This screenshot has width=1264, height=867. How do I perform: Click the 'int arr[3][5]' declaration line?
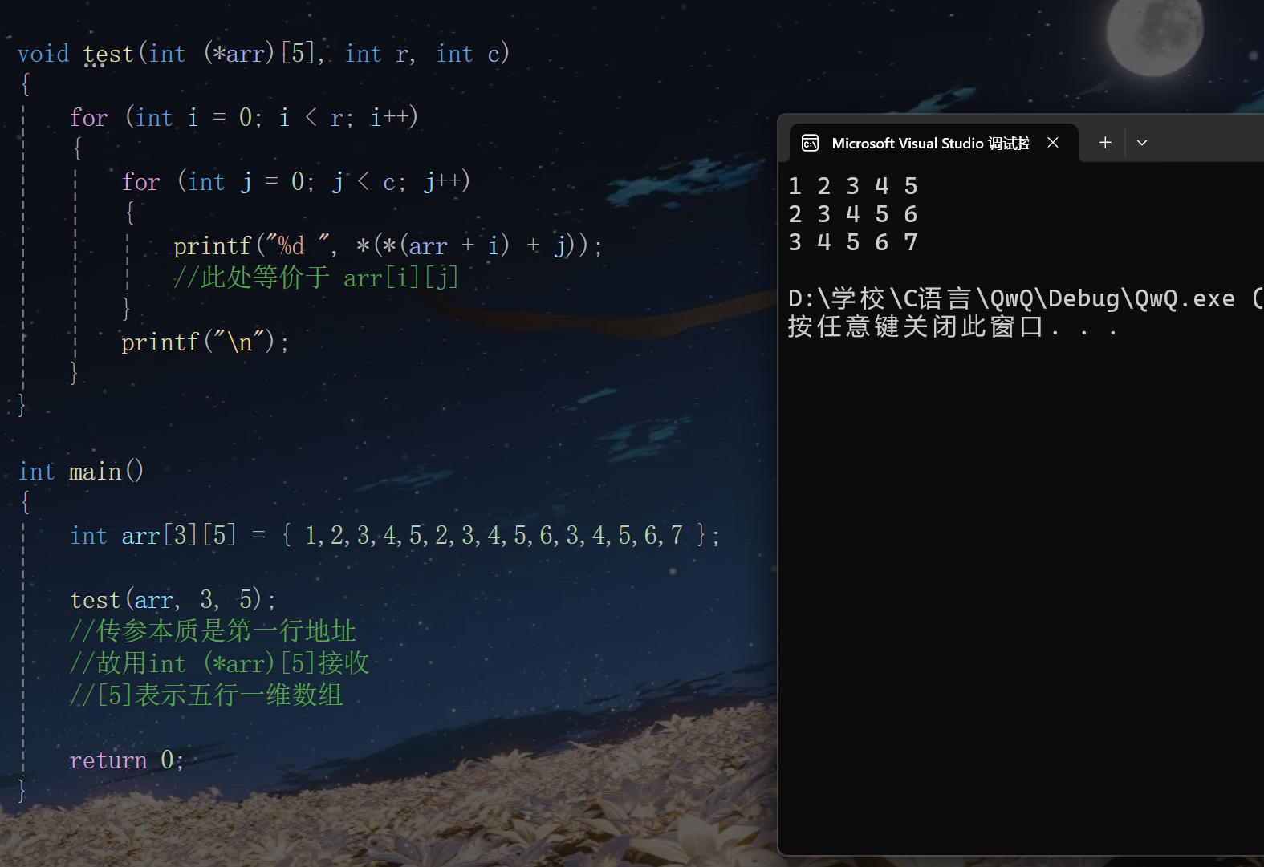[395, 535]
